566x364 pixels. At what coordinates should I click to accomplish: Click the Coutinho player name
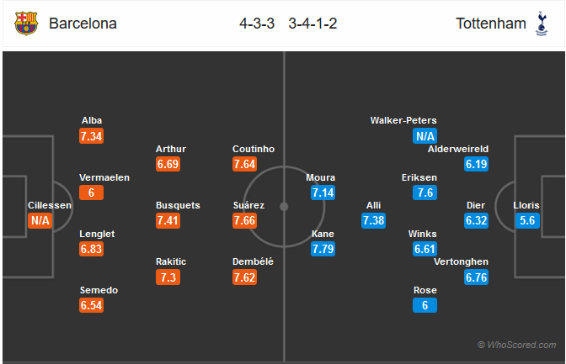[x=254, y=149]
